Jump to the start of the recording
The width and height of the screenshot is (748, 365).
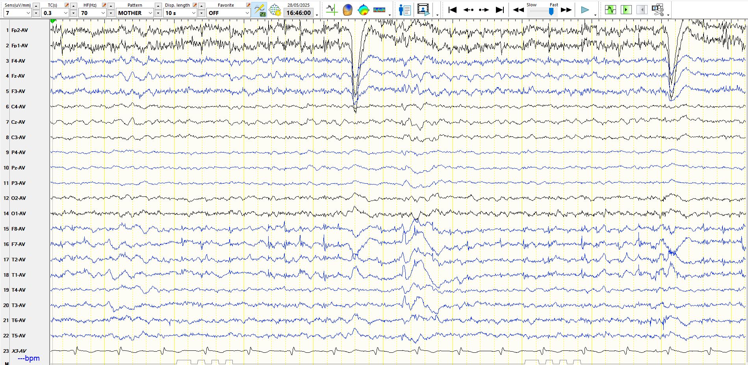[x=452, y=10]
